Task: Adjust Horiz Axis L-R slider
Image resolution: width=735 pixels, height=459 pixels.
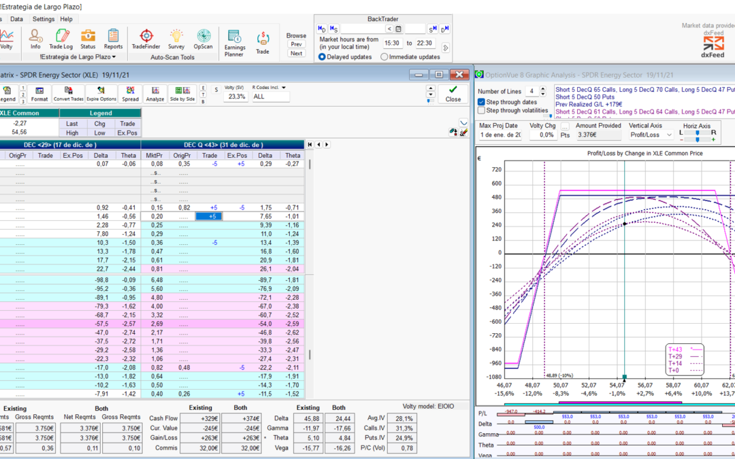Action: pyautogui.click(x=698, y=133)
